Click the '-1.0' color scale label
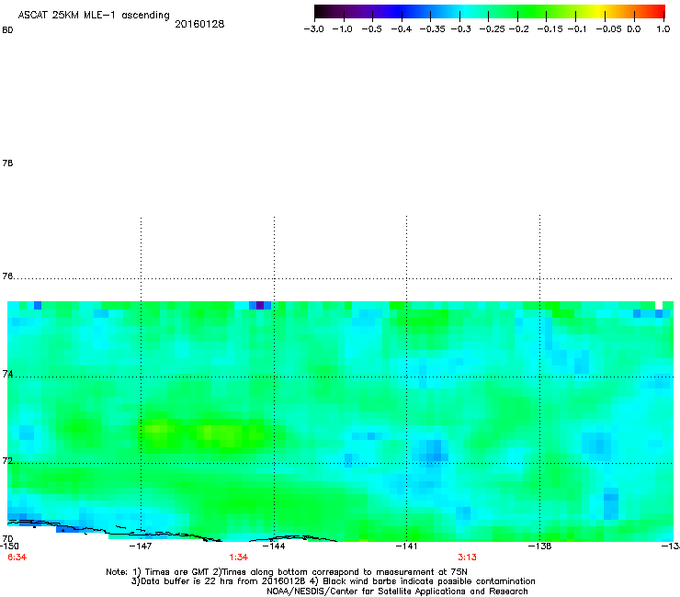 342,29
